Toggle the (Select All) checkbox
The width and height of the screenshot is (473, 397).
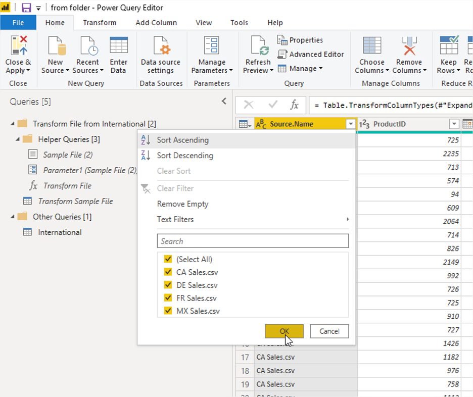click(168, 259)
